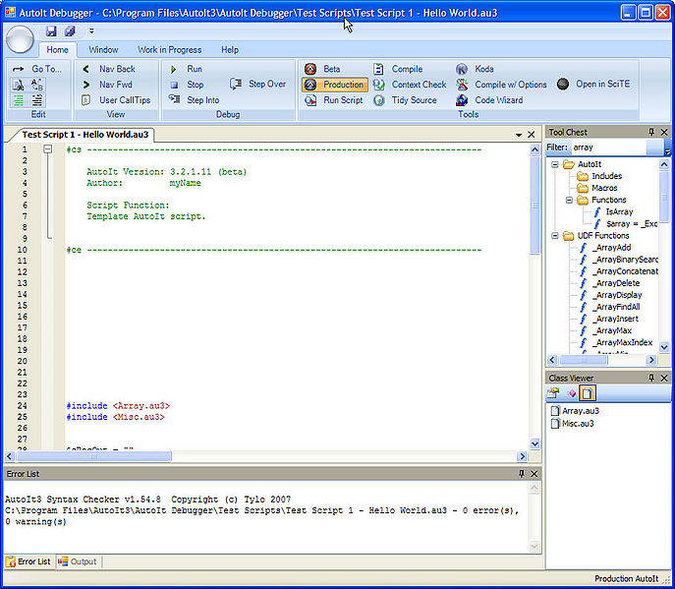The height and width of the screenshot is (589, 675).
Task: Click Open in SciTE
Action: (593, 84)
